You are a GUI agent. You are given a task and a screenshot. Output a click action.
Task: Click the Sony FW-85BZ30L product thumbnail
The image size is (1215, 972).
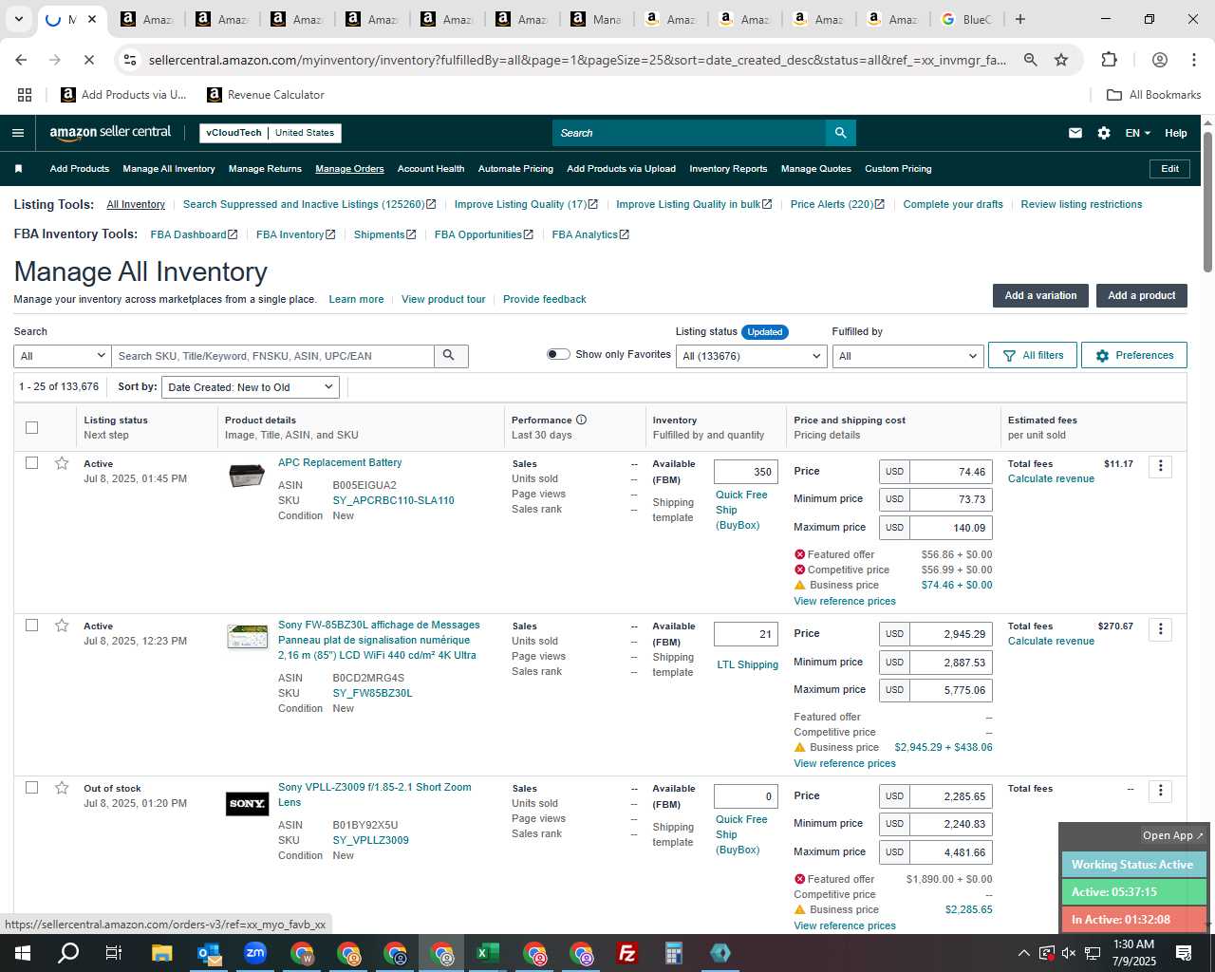pyautogui.click(x=247, y=636)
